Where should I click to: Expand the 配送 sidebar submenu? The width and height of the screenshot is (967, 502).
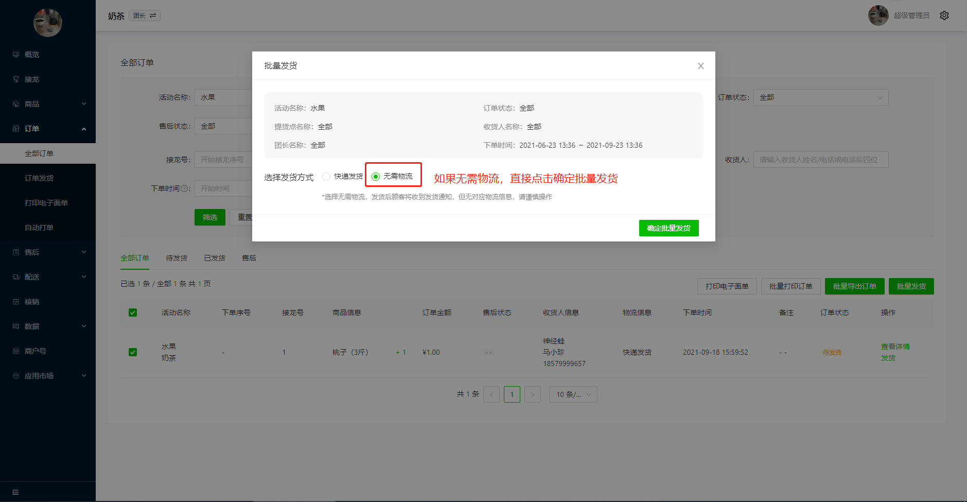84,277
